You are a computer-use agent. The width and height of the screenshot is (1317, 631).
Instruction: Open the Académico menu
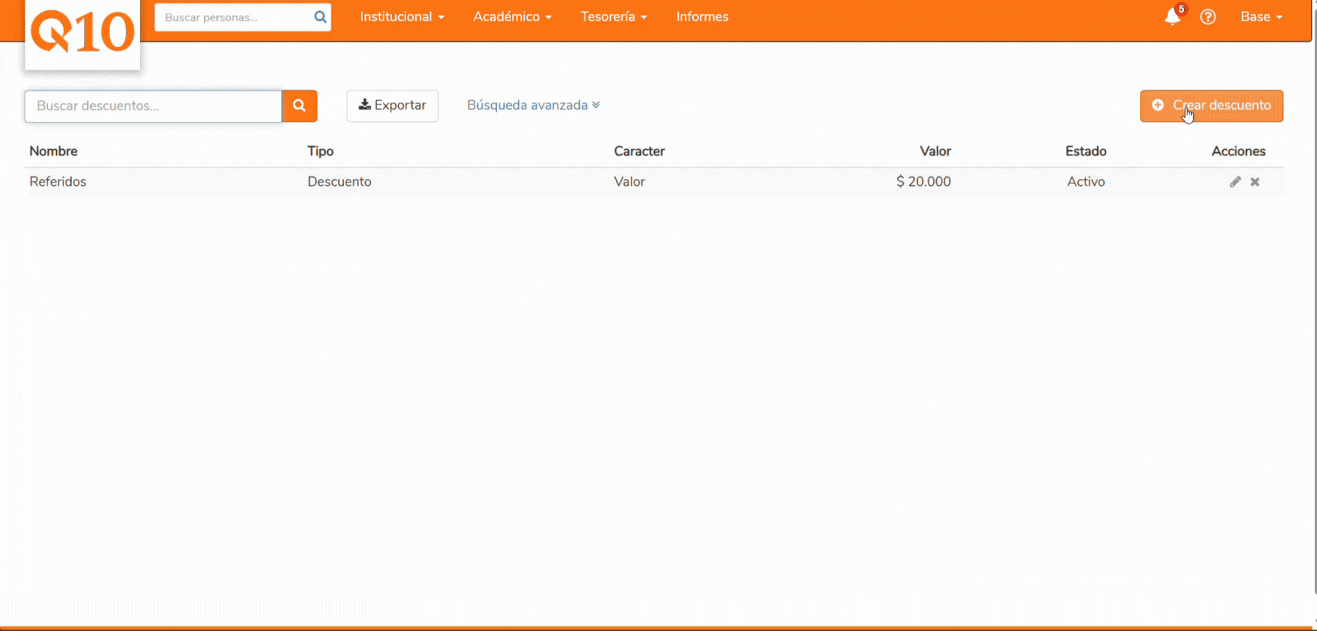512,17
